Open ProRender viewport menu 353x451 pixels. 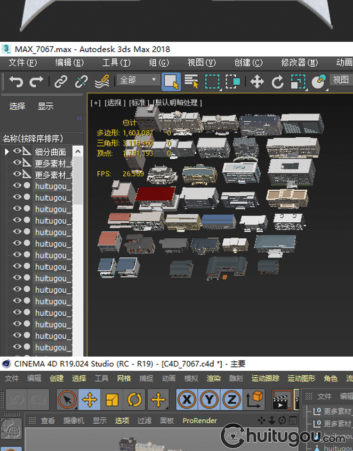[x=200, y=420]
